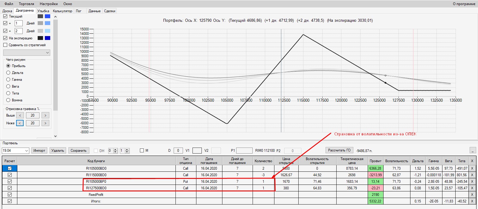Select Дельта chart type
The height and width of the screenshot is (209, 478).
tap(8, 73)
